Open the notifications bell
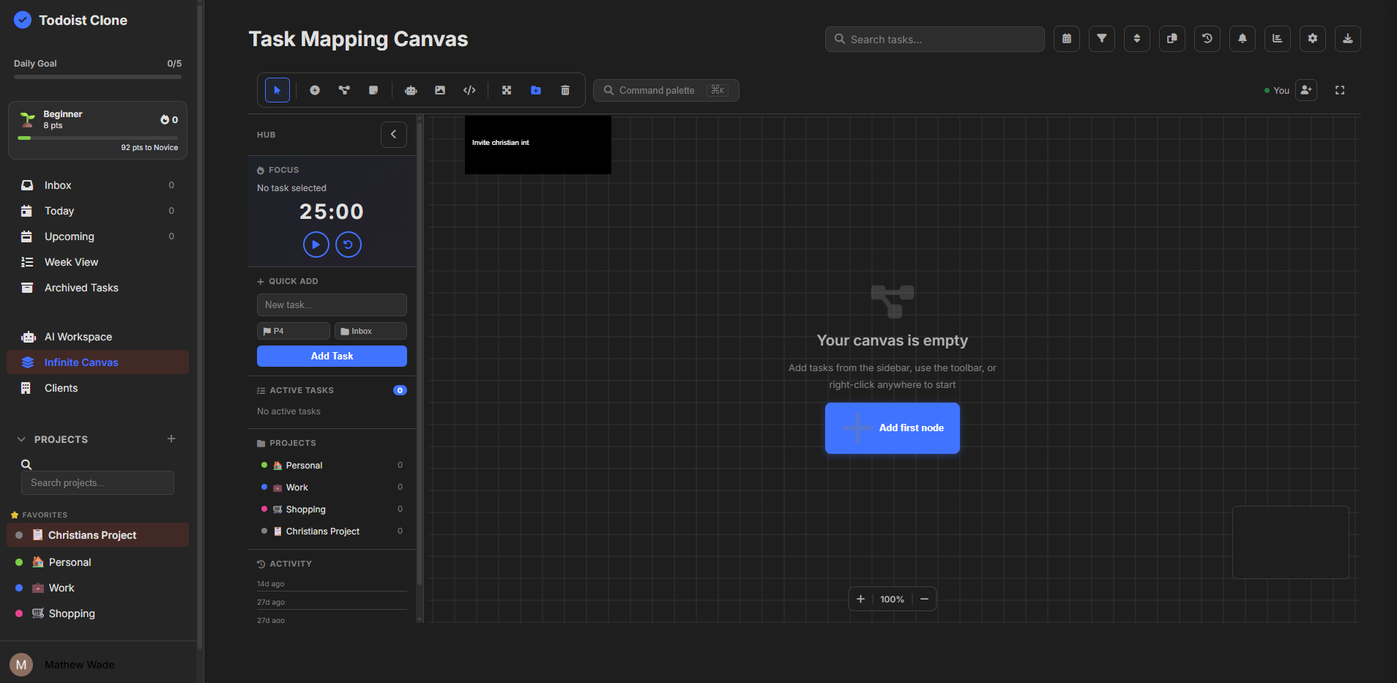 1243,38
